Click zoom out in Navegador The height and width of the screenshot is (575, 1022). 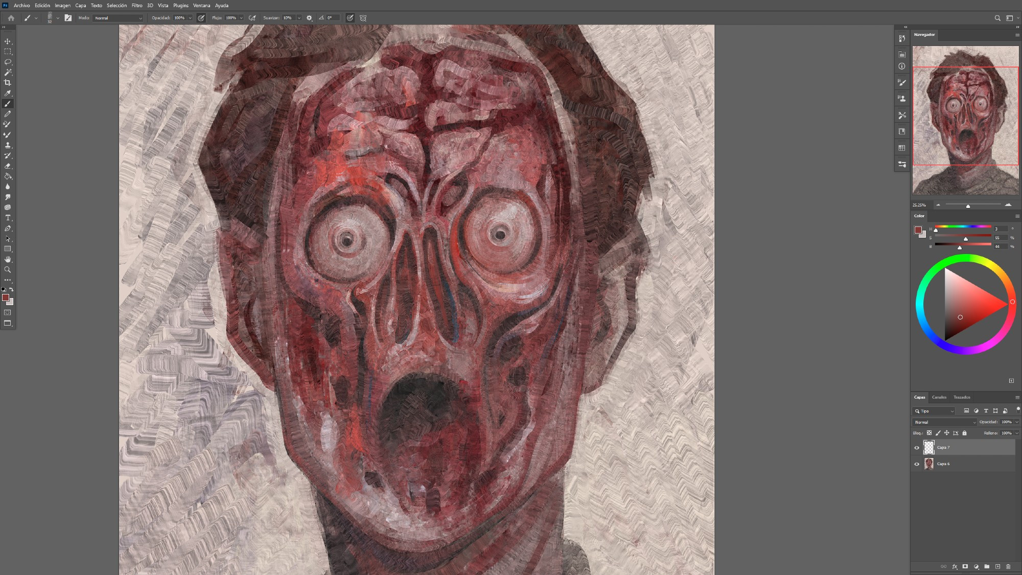point(938,204)
